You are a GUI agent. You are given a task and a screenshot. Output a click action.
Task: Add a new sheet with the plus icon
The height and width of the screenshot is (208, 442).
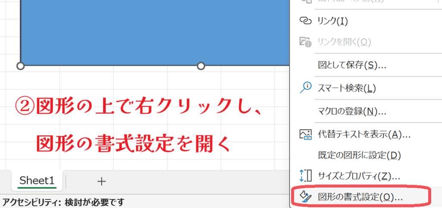pos(101,181)
